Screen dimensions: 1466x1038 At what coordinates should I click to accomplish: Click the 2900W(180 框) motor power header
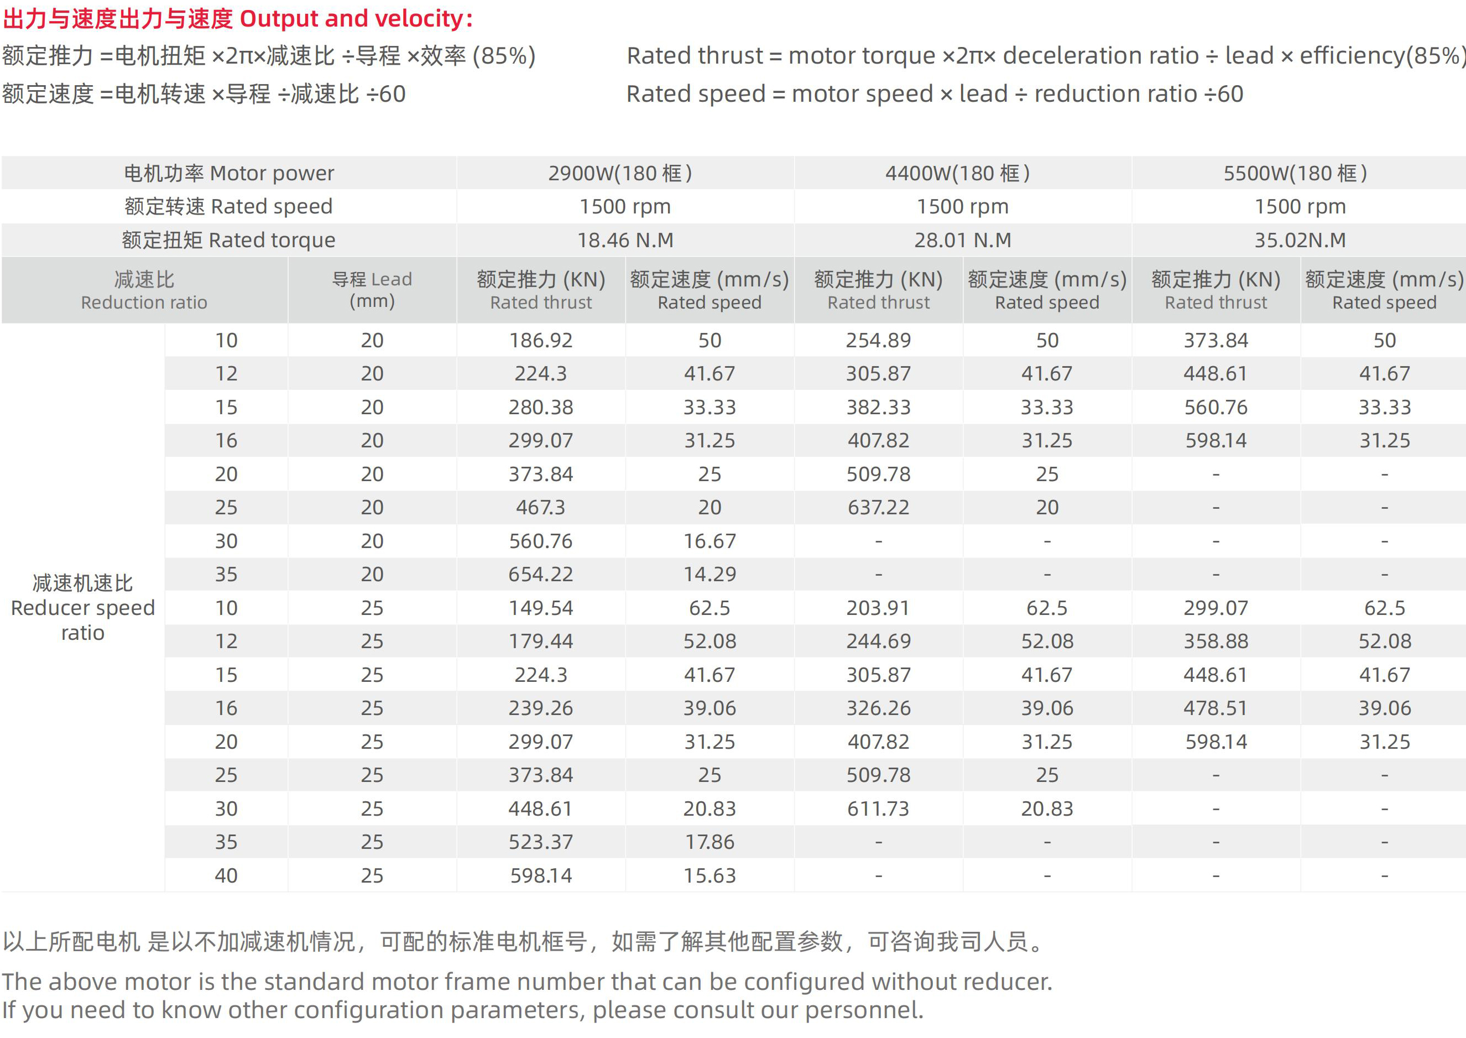coord(619,173)
